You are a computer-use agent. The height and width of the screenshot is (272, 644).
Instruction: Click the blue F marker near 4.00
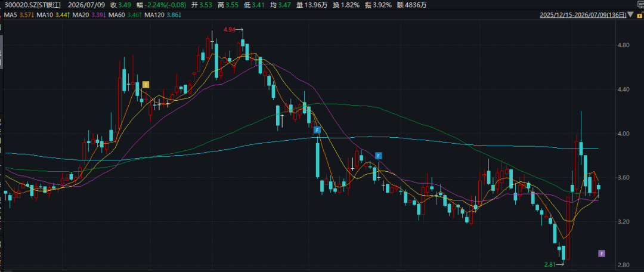pos(317,130)
